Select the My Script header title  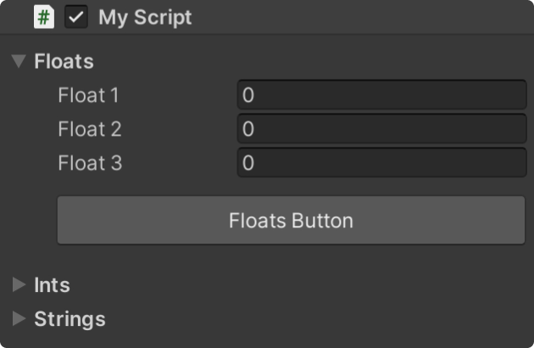(145, 17)
